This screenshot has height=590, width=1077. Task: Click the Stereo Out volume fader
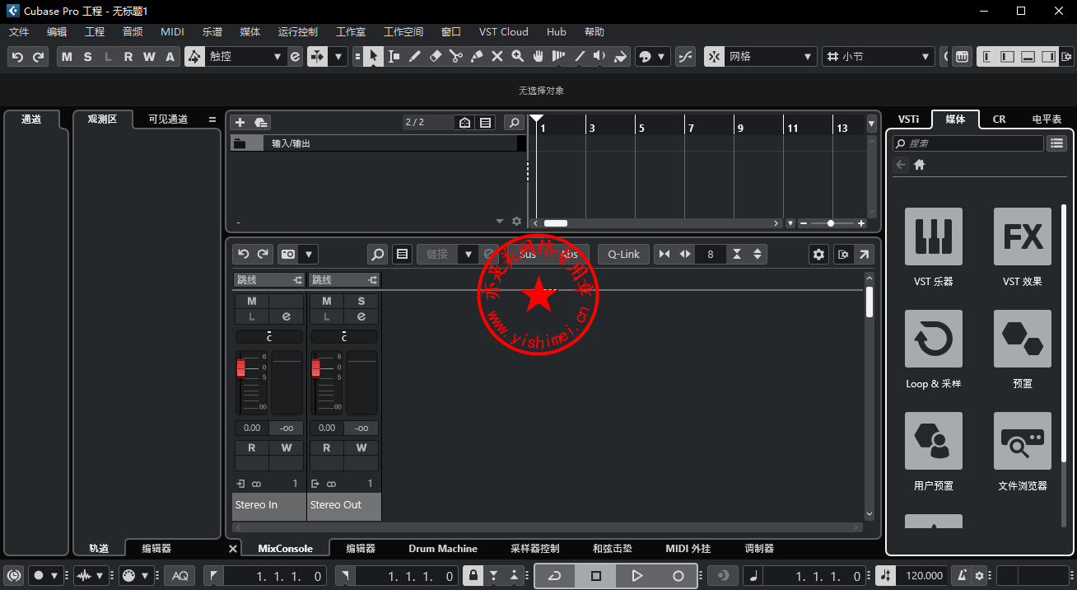pyautogui.click(x=315, y=368)
